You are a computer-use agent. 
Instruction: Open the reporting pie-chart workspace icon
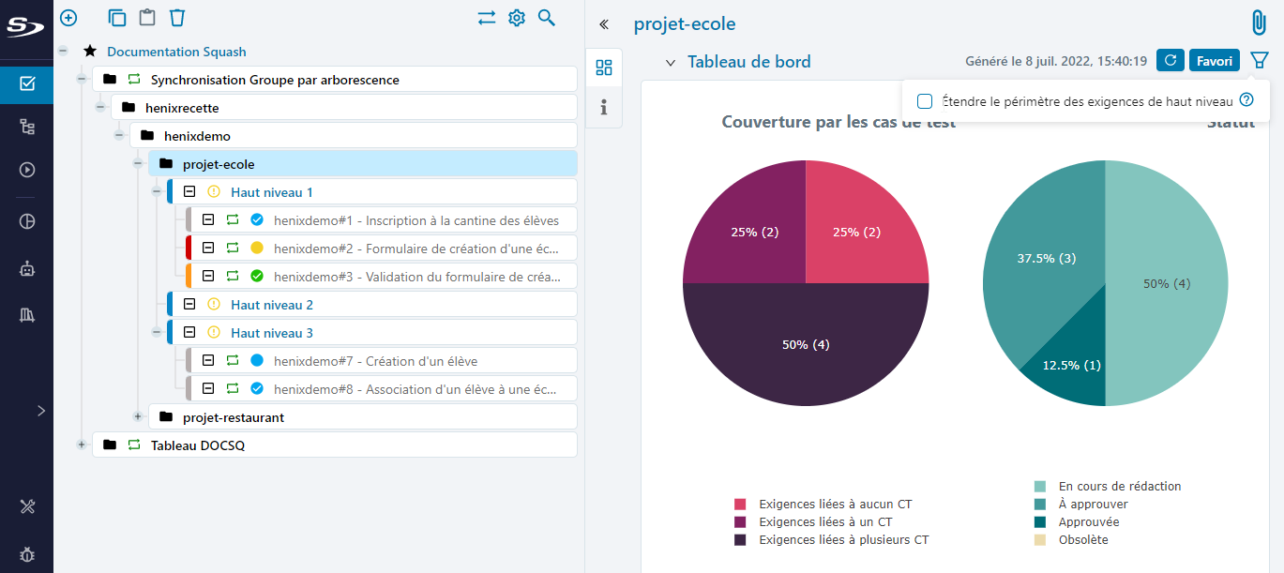(26, 220)
